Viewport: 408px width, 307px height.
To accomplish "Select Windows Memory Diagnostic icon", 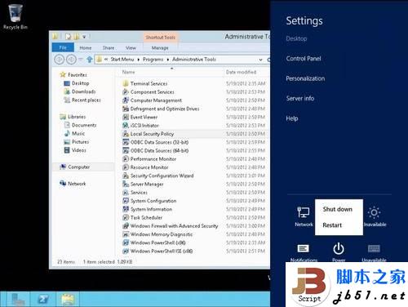I will click(126, 234).
